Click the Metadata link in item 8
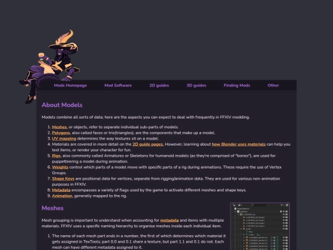This screenshot has width=333, height=250. point(61,190)
